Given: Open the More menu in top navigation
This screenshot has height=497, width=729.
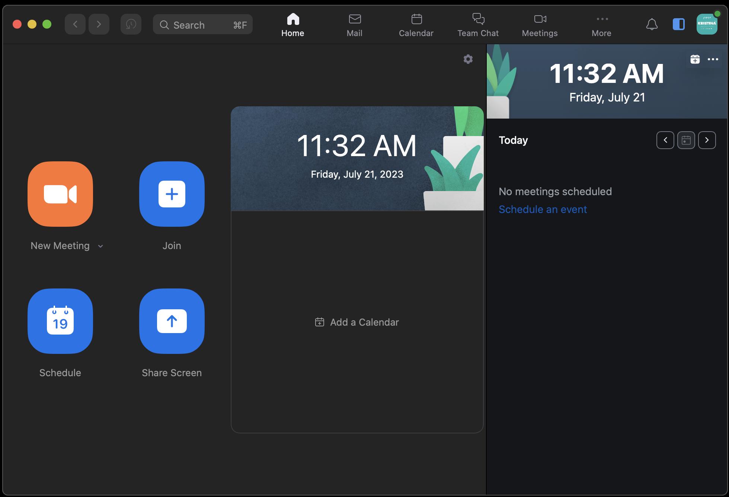Looking at the screenshot, I should [x=601, y=25].
